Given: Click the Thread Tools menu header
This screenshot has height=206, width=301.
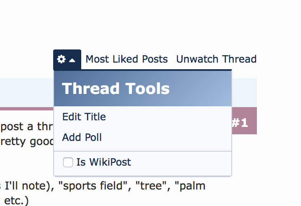Looking at the screenshot, I should click(x=143, y=89).
